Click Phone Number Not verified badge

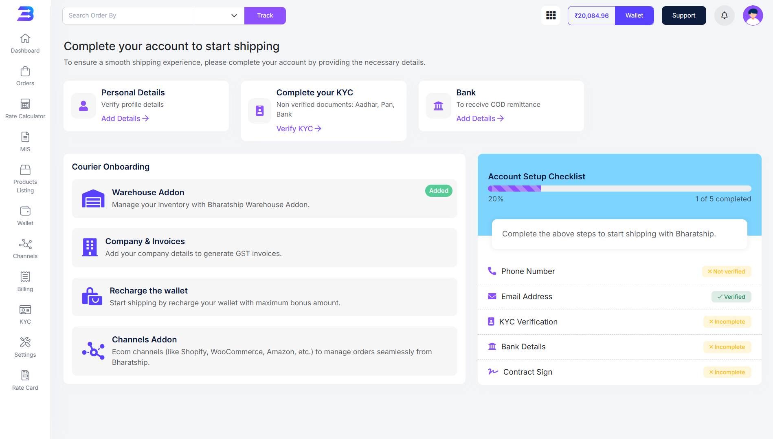click(x=726, y=271)
